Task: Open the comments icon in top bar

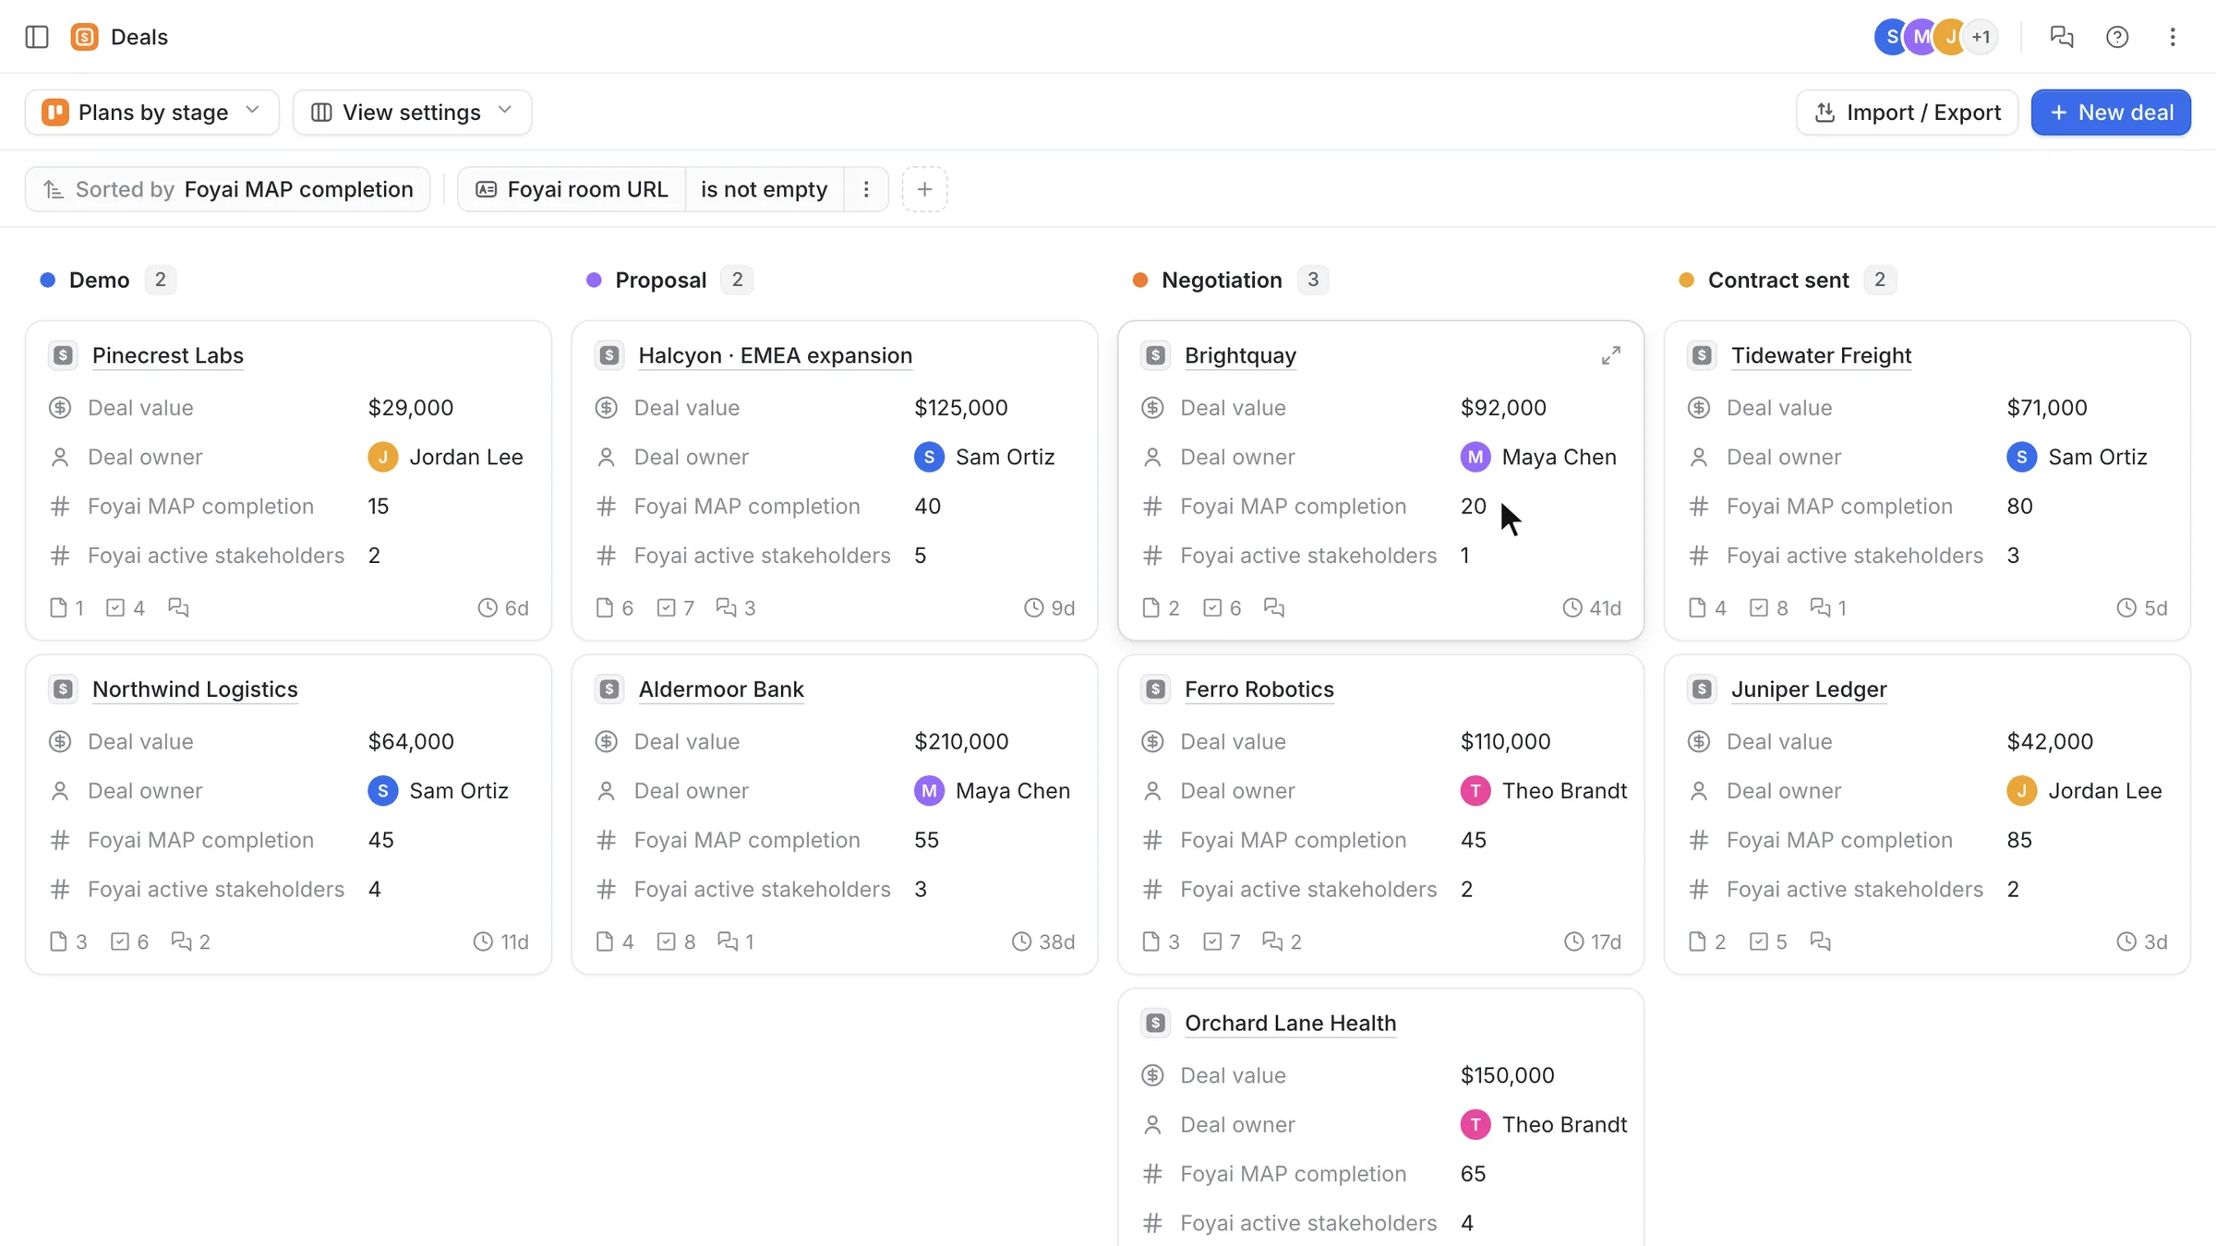Action: tap(2061, 37)
